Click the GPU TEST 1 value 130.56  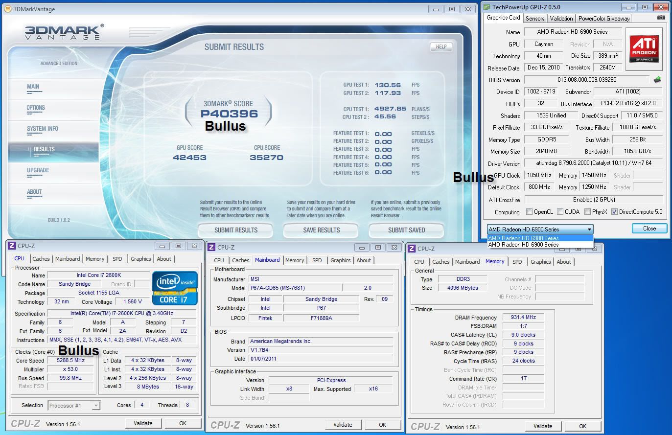(388, 85)
